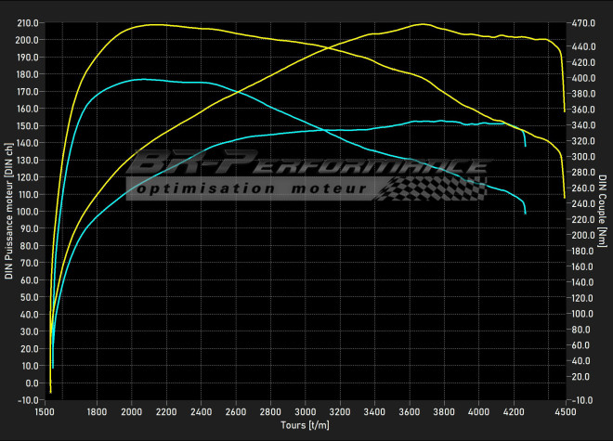Click the 0.0 label on left power axis
This screenshot has height=441, width=613.
tap(31, 383)
